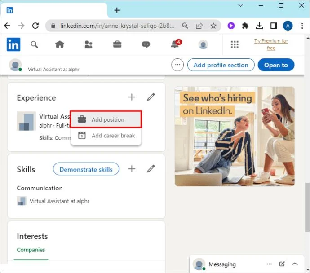Open Messaging chat bubble icon
This screenshot has height=273, width=310.
146,44
